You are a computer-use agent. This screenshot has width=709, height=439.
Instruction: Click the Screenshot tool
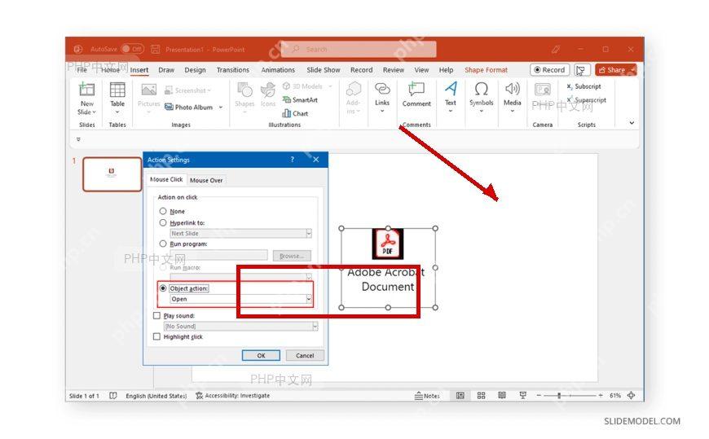coord(187,90)
